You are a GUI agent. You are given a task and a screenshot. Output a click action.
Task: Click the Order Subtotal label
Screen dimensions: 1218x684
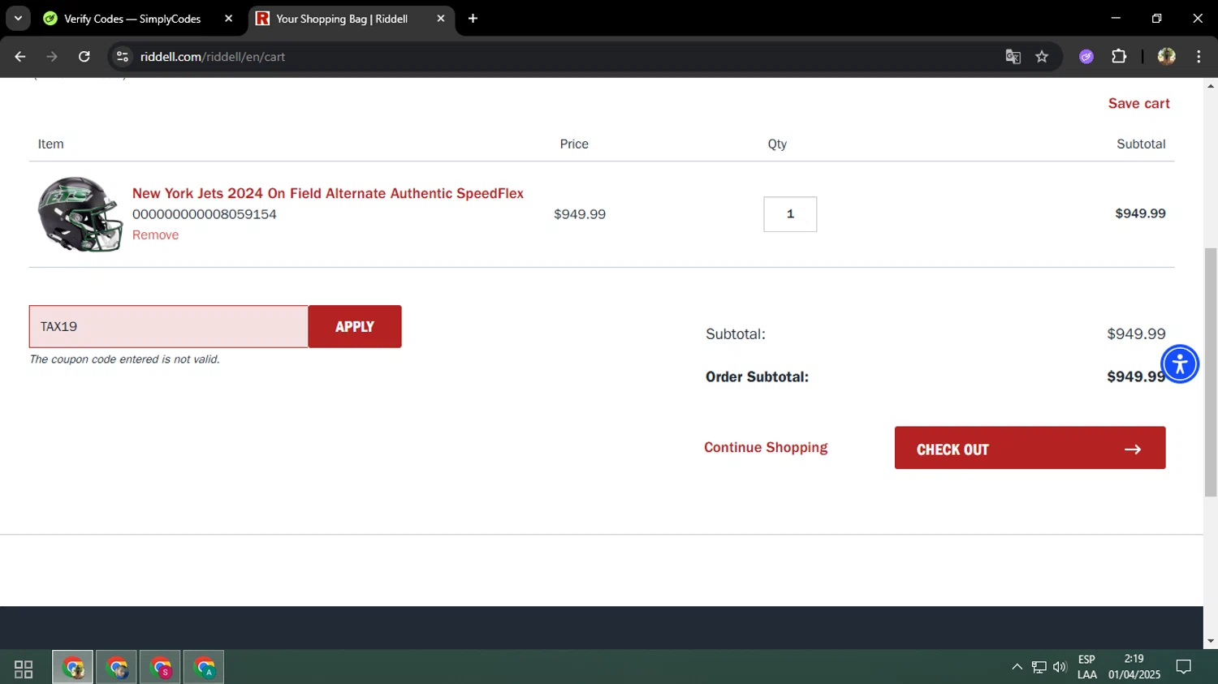pyautogui.click(x=757, y=376)
